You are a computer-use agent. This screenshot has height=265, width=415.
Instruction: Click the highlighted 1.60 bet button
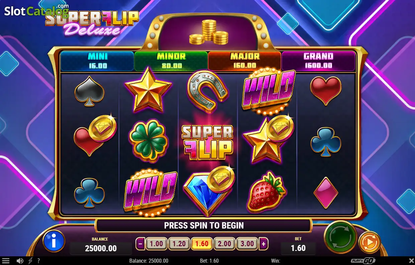tap(202, 244)
